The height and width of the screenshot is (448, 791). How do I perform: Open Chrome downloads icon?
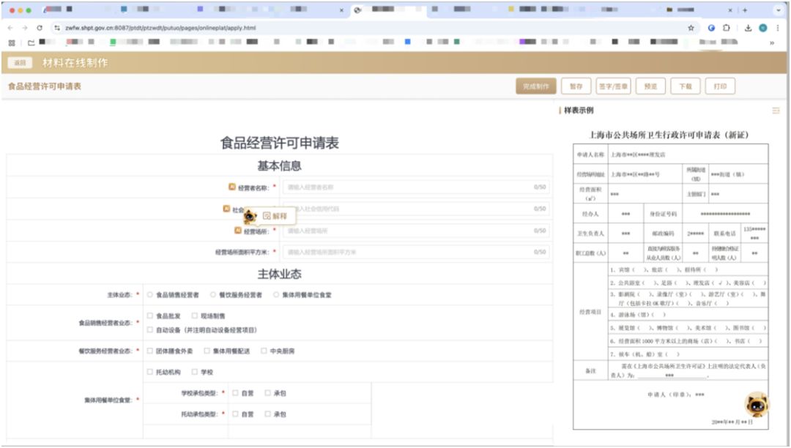(x=748, y=28)
